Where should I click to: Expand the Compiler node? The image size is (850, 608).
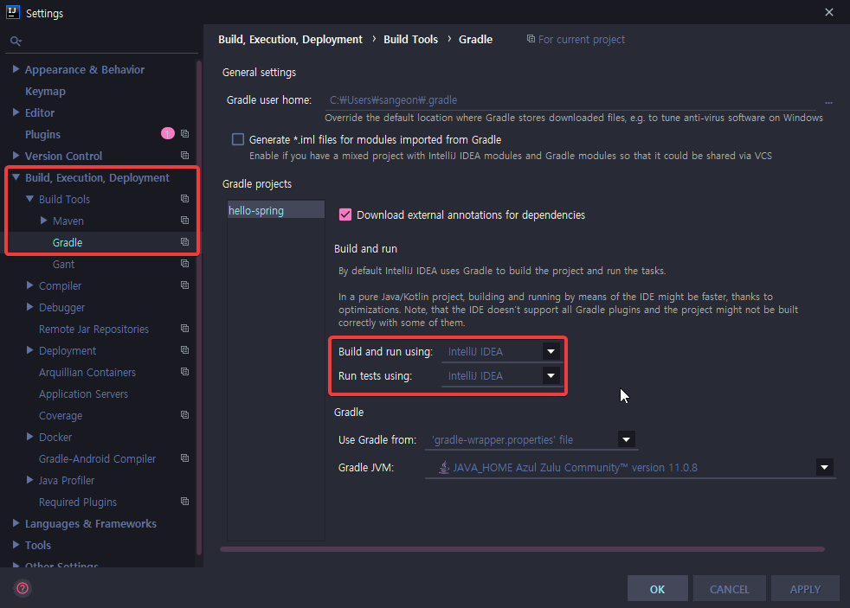pyautogui.click(x=29, y=285)
